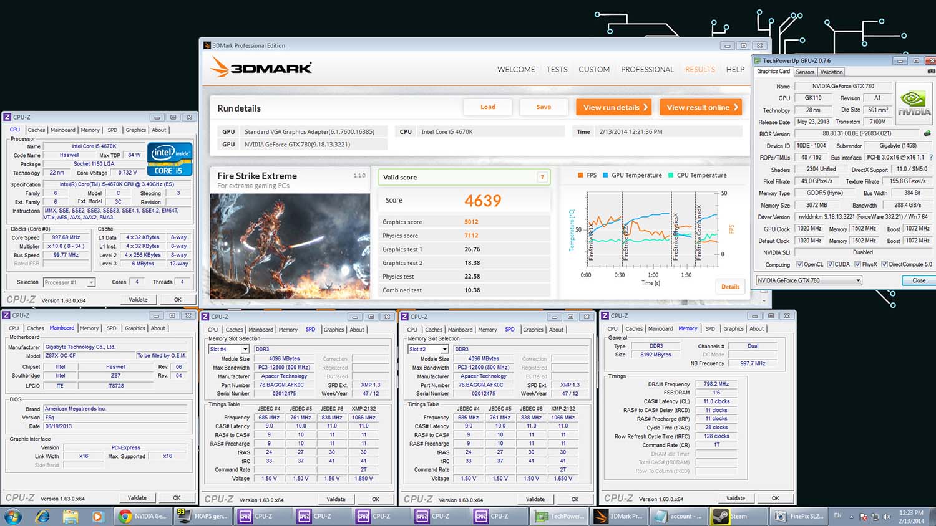
Task: Click the Valid score help question mark
Action: click(x=542, y=178)
